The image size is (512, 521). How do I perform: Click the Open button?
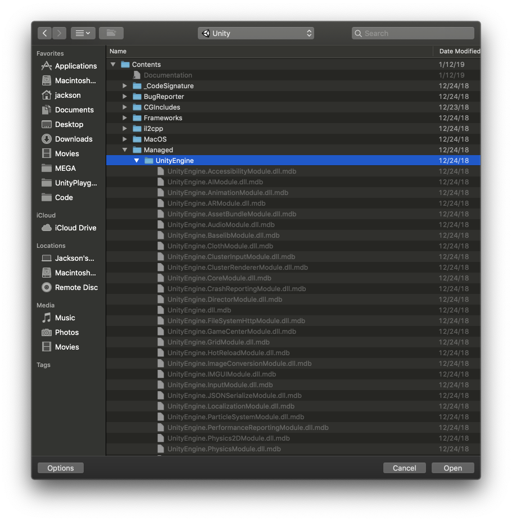(x=453, y=468)
